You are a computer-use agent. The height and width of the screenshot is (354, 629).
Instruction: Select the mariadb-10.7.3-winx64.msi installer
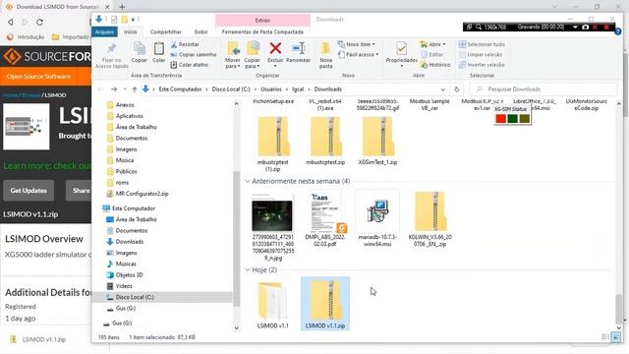coord(377,219)
